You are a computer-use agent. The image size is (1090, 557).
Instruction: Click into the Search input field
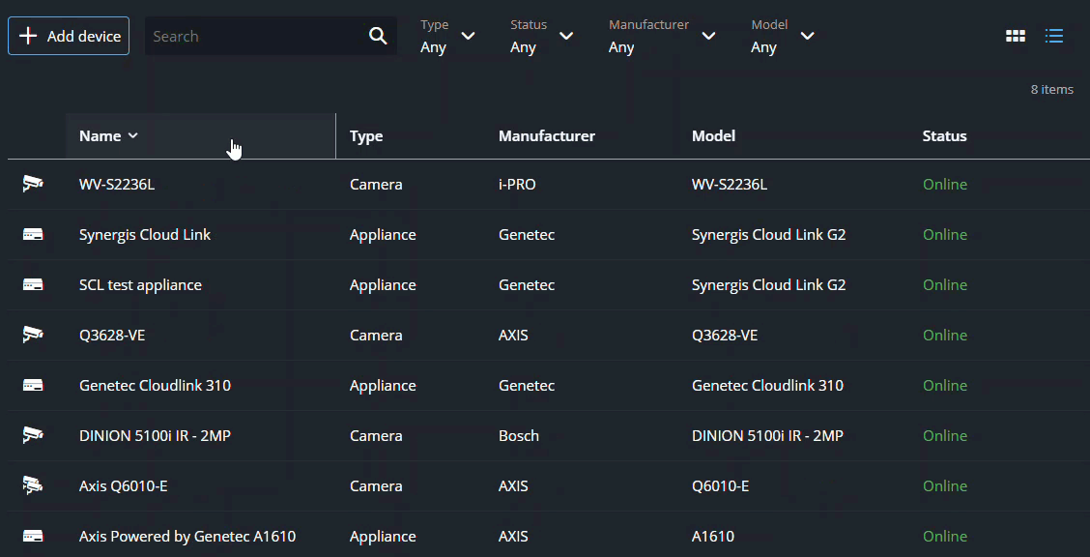(256, 36)
